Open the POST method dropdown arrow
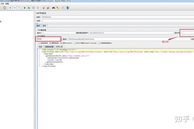 pos(61,39)
